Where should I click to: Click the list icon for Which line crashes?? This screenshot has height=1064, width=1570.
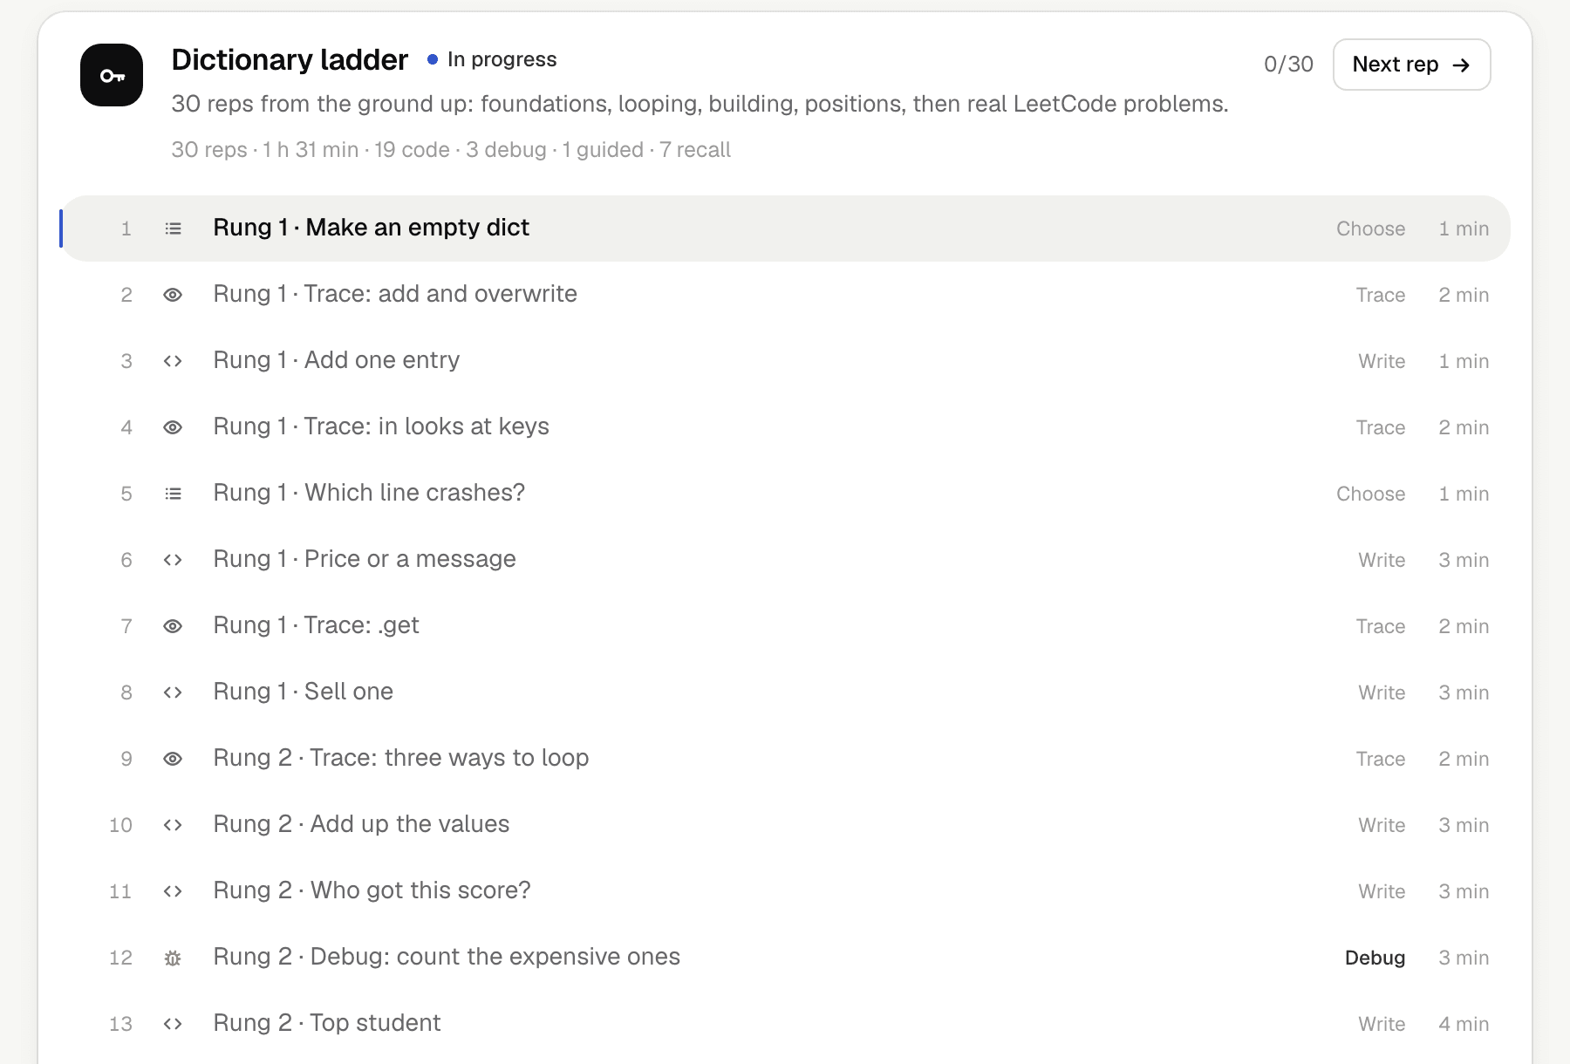pyautogui.click(x=174, y=494)
